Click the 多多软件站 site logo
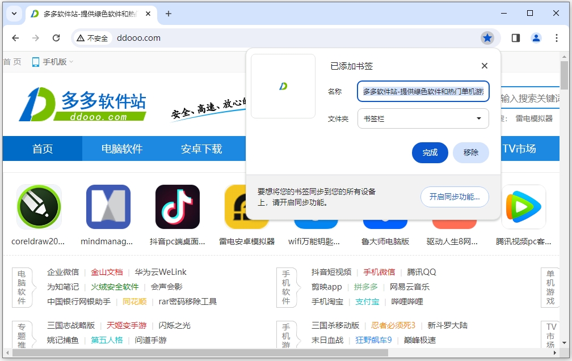Screen dimensions: 572x361 click(82, 104)
